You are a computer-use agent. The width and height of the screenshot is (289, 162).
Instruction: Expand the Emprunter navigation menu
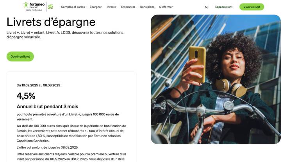click(128, 7)
